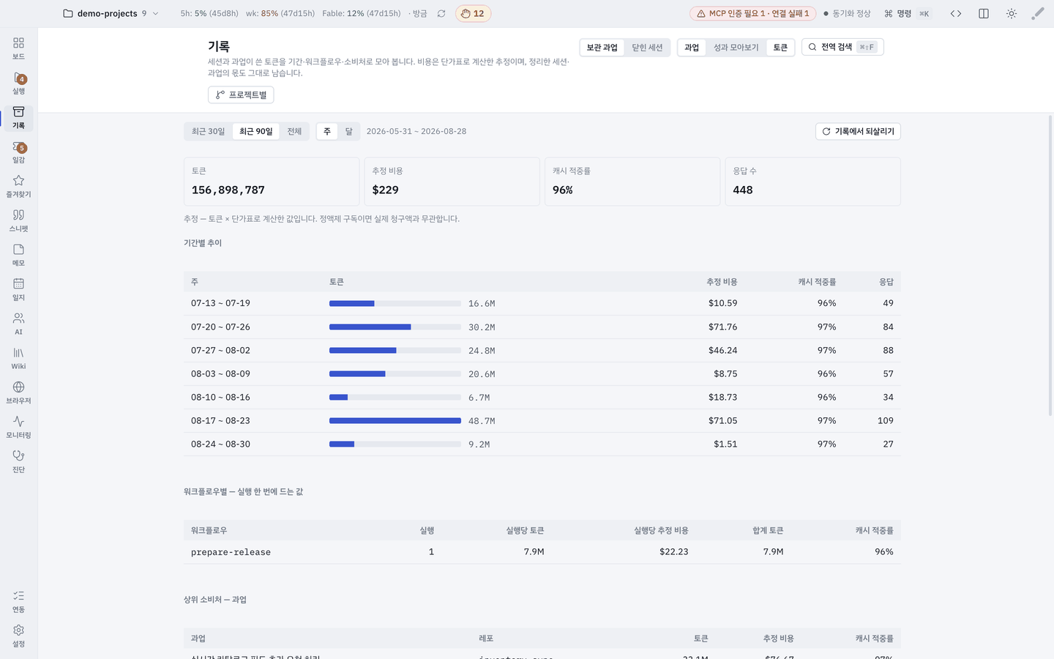1054x659 pixels.
Task: Open the 연동 checklist icon
Action: point(18,601)
